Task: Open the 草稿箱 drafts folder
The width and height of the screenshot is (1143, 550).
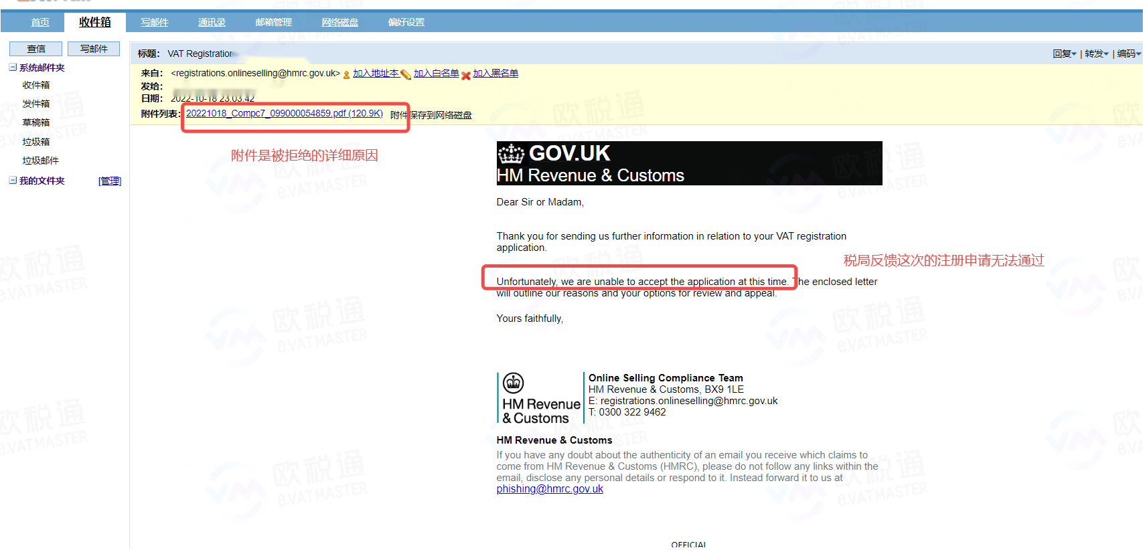Action: click(x=36, y=122)
